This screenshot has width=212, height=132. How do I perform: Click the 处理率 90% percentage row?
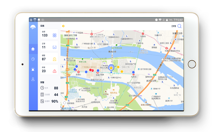click(x=49, y=101)
